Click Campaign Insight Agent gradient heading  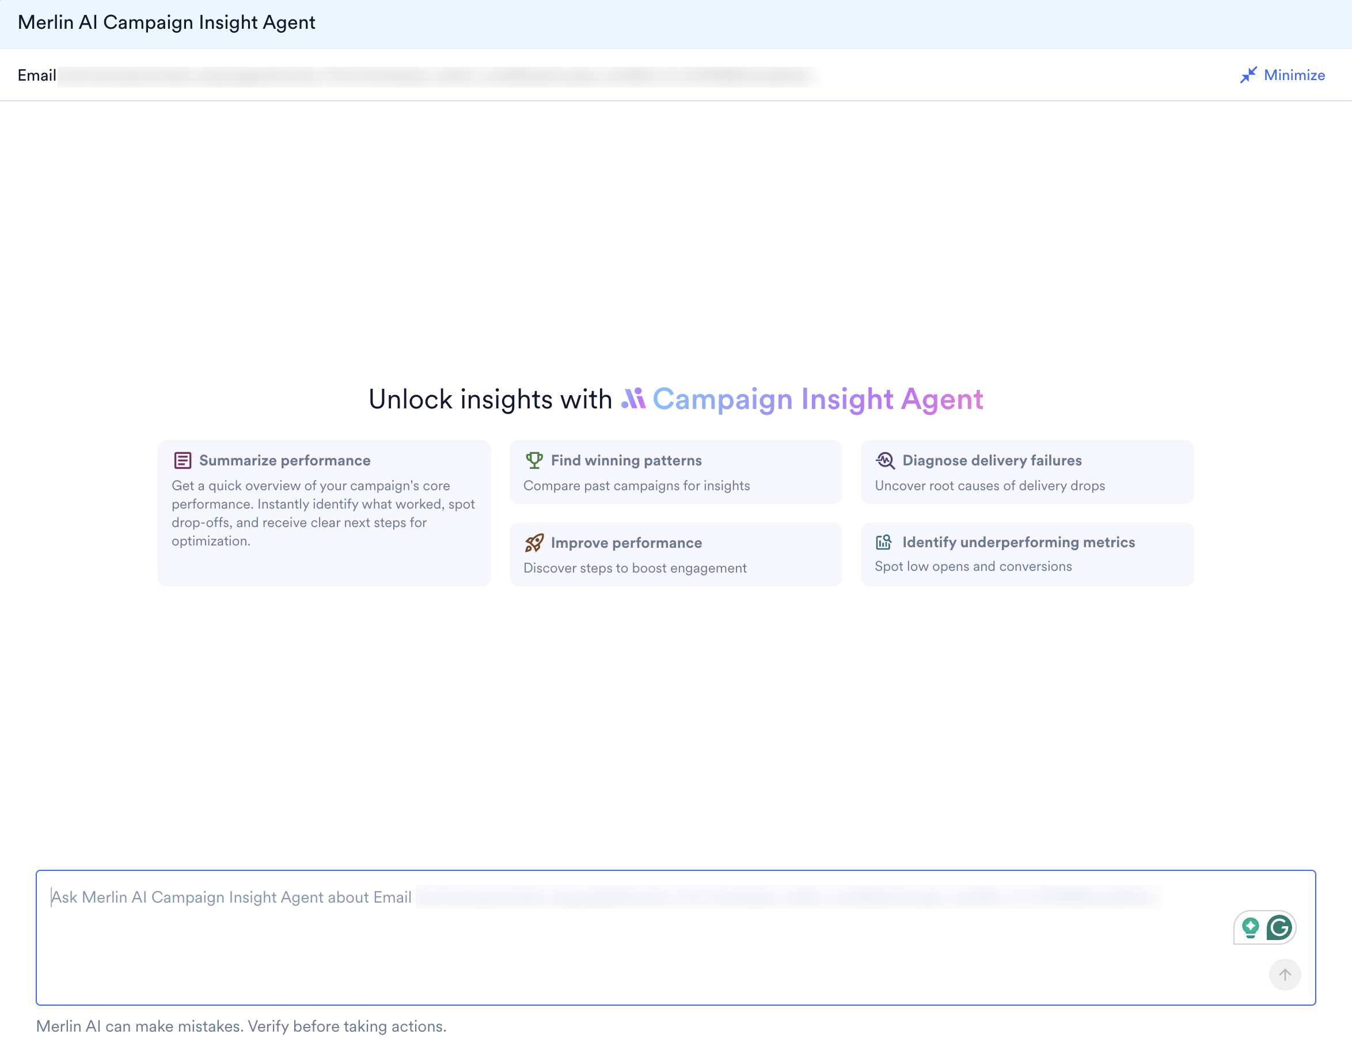[x=817, y=399]
